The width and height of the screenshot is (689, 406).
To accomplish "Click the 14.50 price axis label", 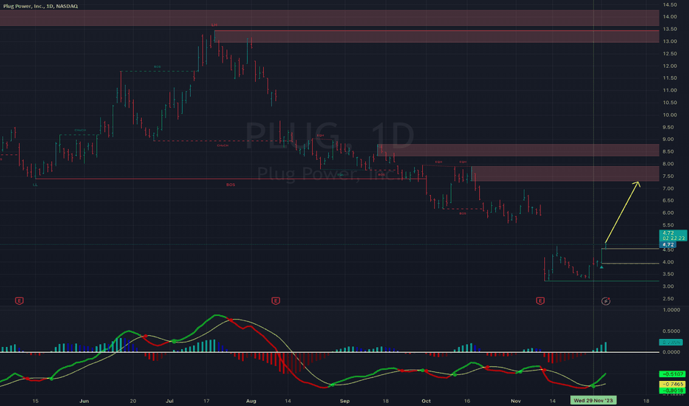I will click(670, 4).
